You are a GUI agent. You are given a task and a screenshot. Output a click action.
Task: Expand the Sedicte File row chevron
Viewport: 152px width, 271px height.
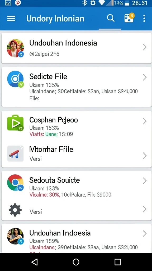(x=145, y=78)
